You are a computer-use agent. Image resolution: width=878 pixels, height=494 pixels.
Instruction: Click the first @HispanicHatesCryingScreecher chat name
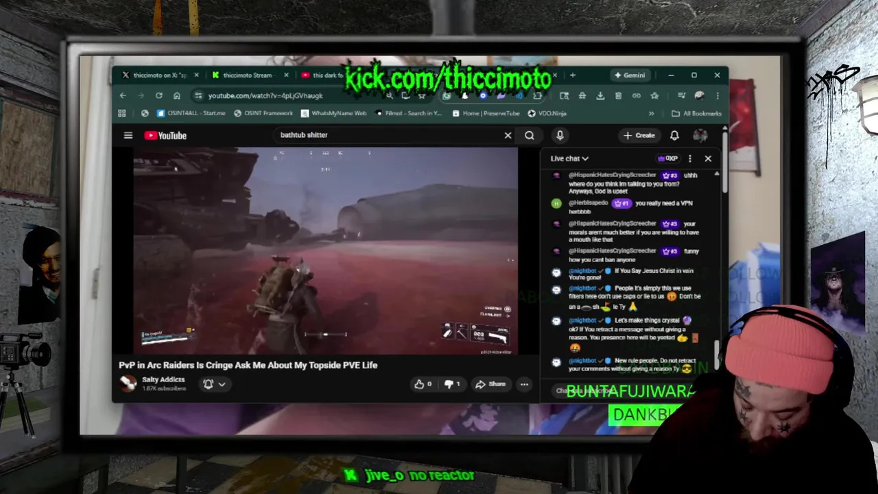click(613, 176)
